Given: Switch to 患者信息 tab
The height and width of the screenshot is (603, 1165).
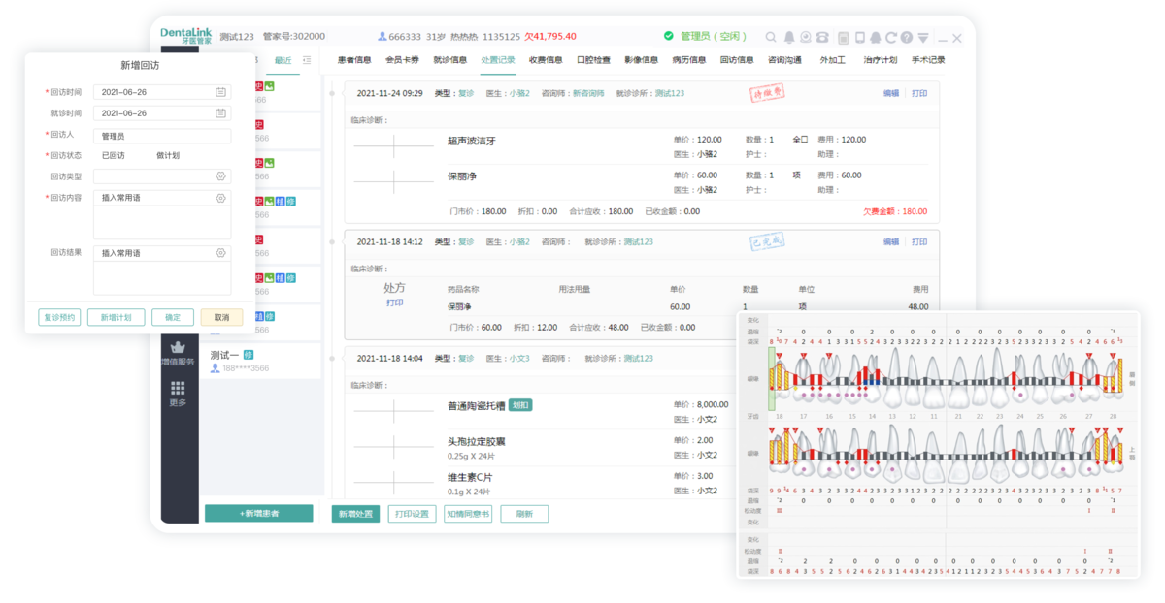Looking at the screenshot, I should [354, 60].
